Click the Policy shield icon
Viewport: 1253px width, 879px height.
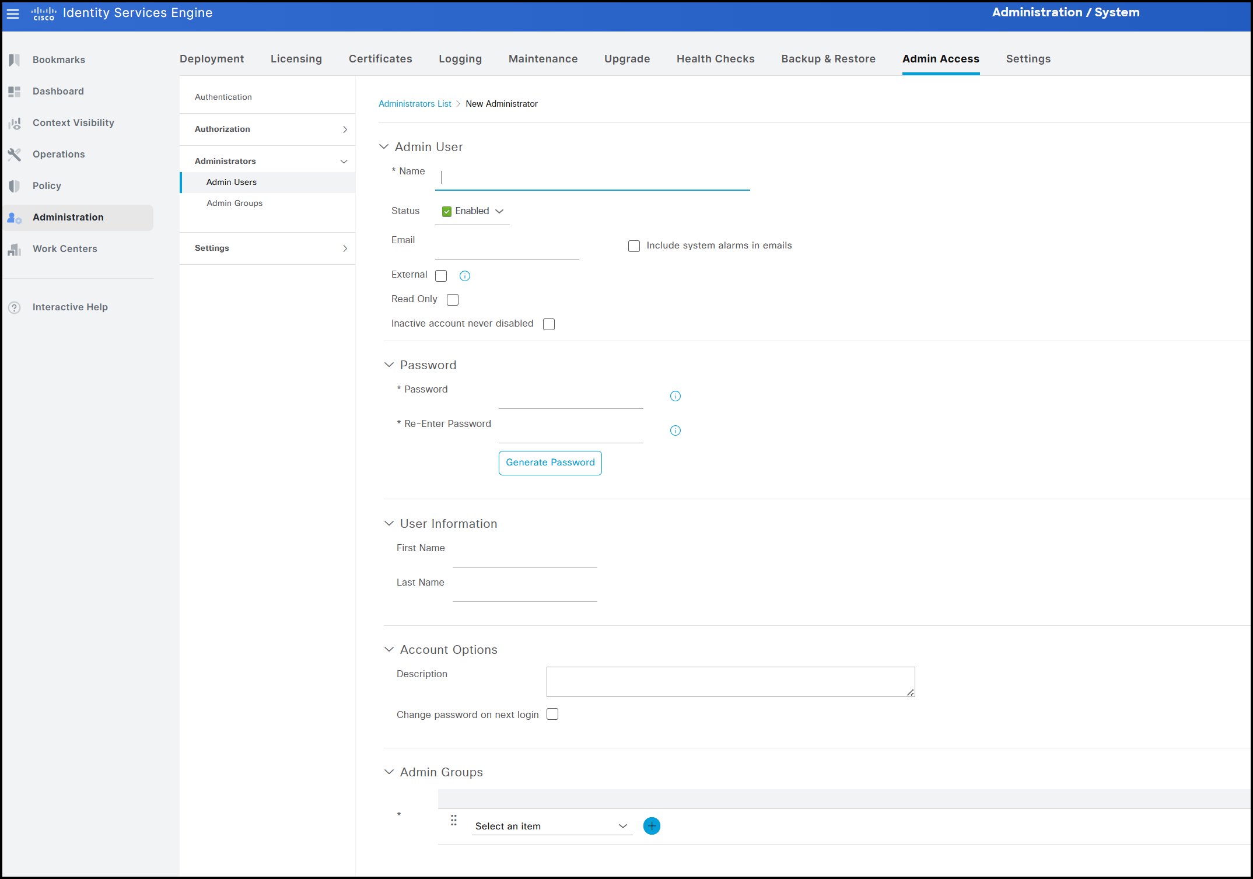click(x=15, y=186)
